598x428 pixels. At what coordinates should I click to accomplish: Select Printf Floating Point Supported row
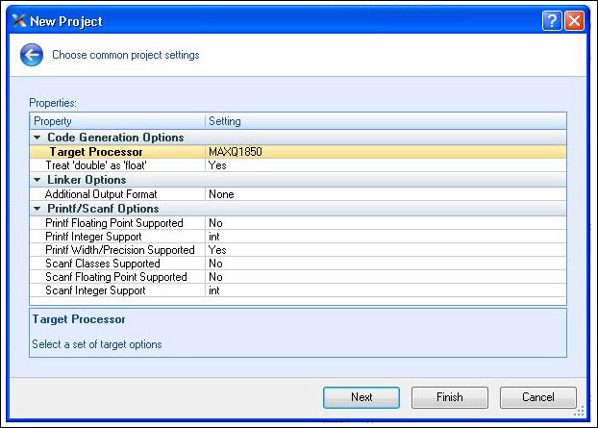113,223
